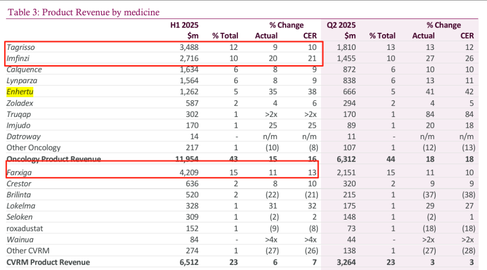Viewport: 487px width, 270px height.
Task: Click the 'Datroway' row label
Action: 24,136
